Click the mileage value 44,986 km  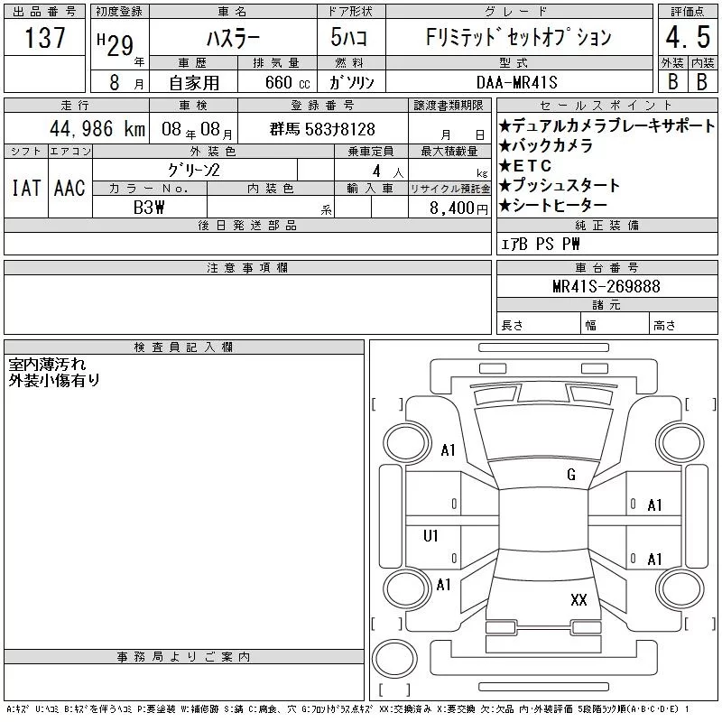97,129
